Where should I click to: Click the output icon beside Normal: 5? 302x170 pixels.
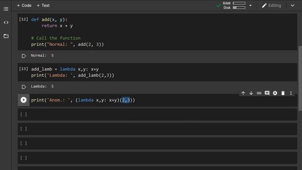tap(24, 56)
